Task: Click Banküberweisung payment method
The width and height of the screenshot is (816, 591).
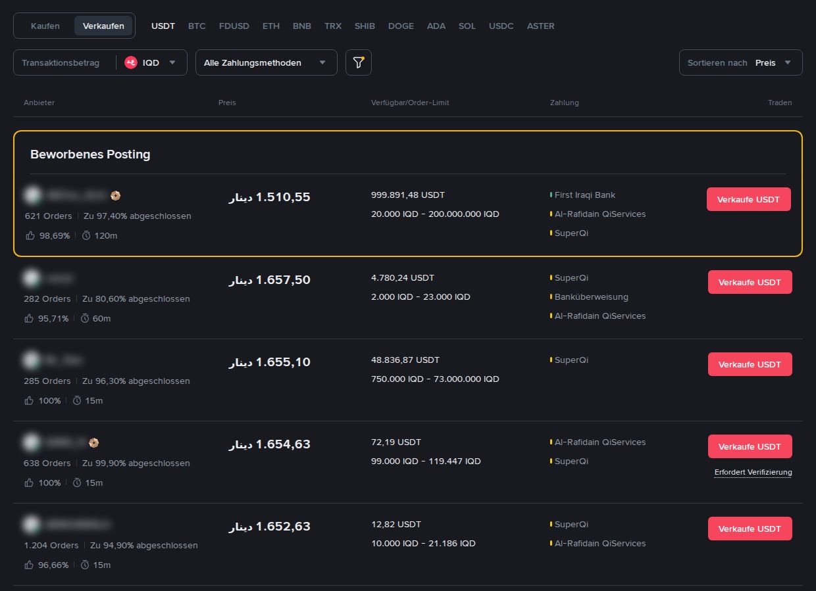Action: tap(592, 297)
